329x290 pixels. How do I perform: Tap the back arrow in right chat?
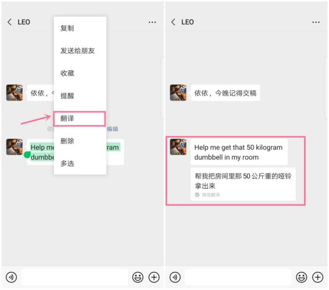pos(173,22)
